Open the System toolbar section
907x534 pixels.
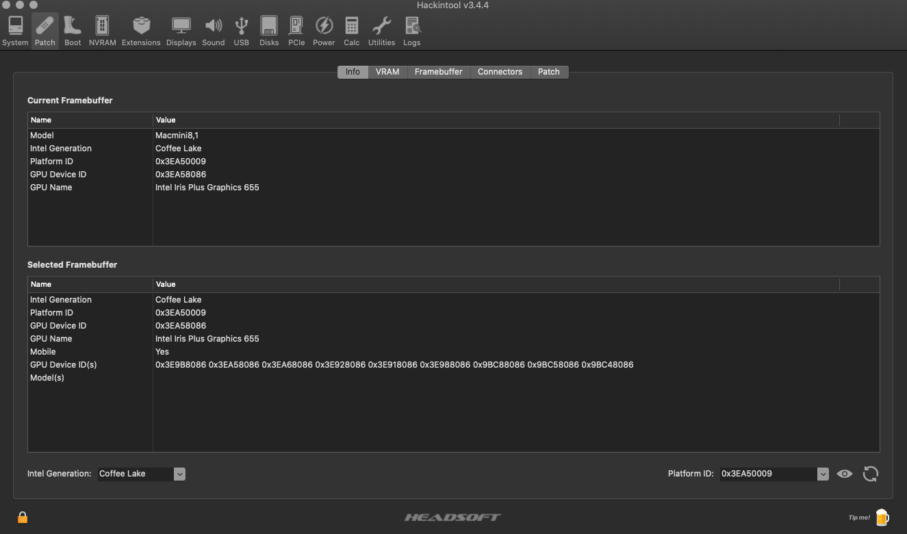[x=15, y=31]
